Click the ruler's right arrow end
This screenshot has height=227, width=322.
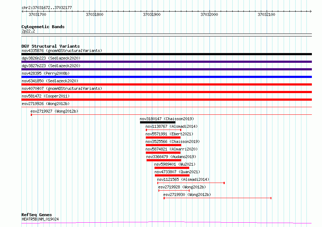311,11
